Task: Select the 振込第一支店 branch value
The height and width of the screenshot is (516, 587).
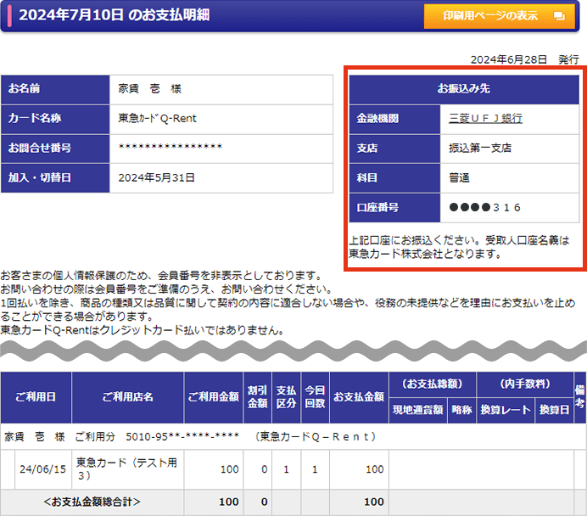Action: point(480,149)
